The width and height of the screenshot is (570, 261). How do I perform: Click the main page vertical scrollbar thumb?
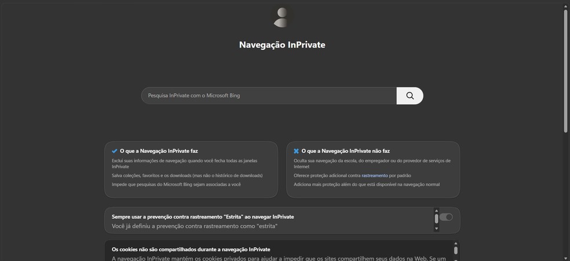coord(565,71)
